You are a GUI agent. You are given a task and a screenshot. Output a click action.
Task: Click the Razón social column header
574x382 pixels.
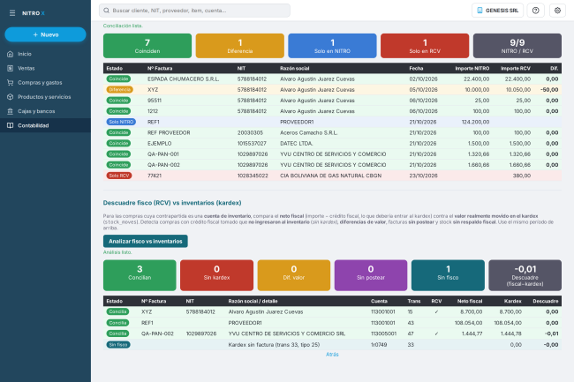[x=295, y=68]
